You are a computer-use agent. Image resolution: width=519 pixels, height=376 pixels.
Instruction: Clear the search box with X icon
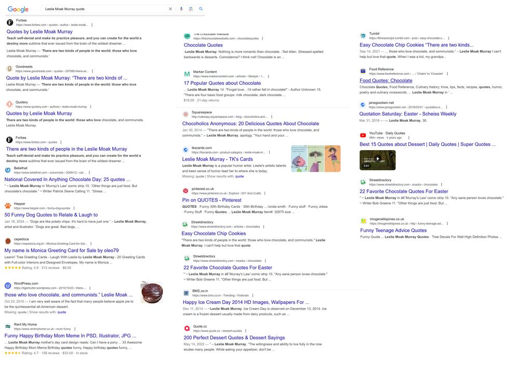coord(170,9)
